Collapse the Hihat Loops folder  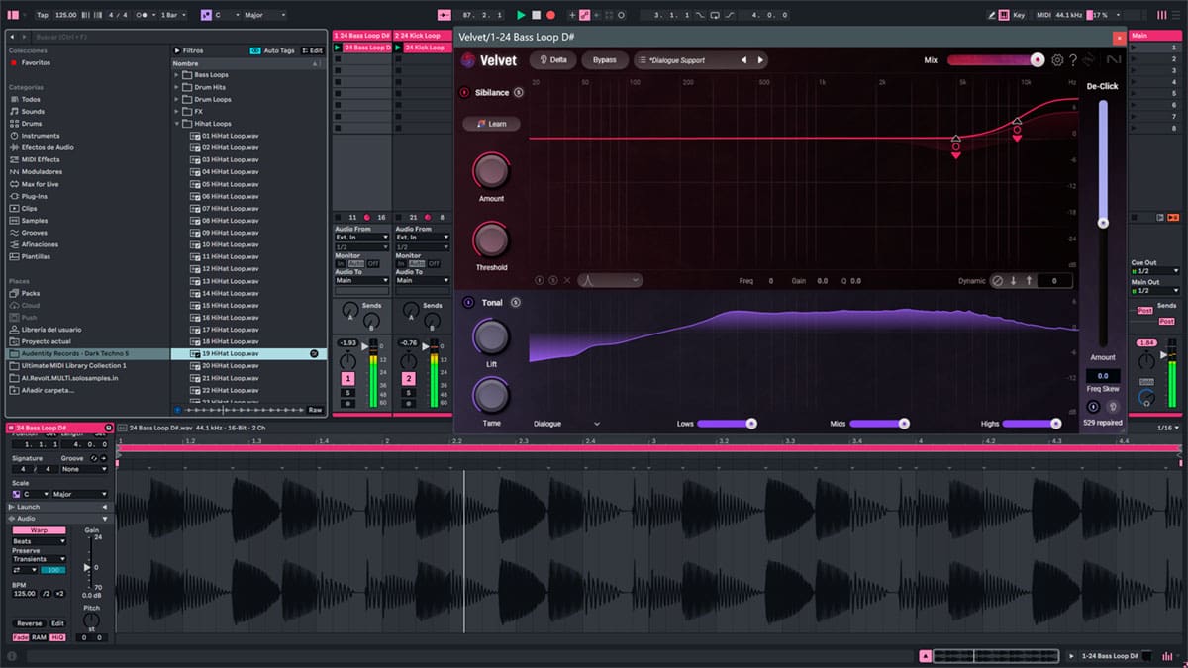pyautogui.click(x=177, y=124)
